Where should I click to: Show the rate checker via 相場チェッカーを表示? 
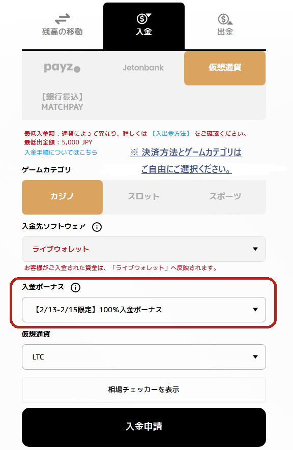(x=143, y=389)
